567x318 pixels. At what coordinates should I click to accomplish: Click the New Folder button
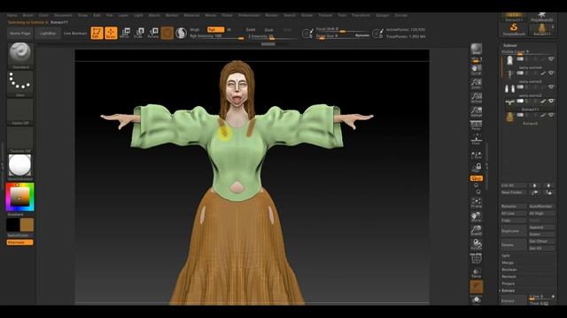point(514,193)
